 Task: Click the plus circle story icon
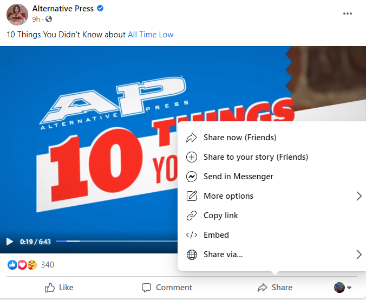point(192,157)
